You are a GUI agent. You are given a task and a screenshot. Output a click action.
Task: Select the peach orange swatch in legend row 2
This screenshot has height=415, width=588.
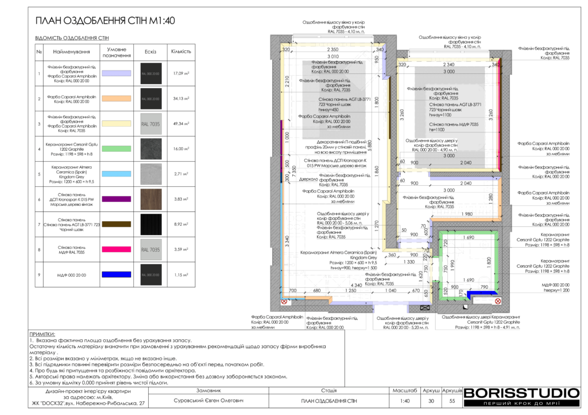(x=117, y=99)
